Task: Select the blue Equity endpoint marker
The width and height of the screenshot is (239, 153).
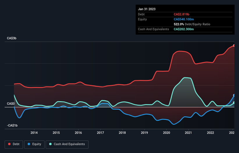Action: [234, 95]
